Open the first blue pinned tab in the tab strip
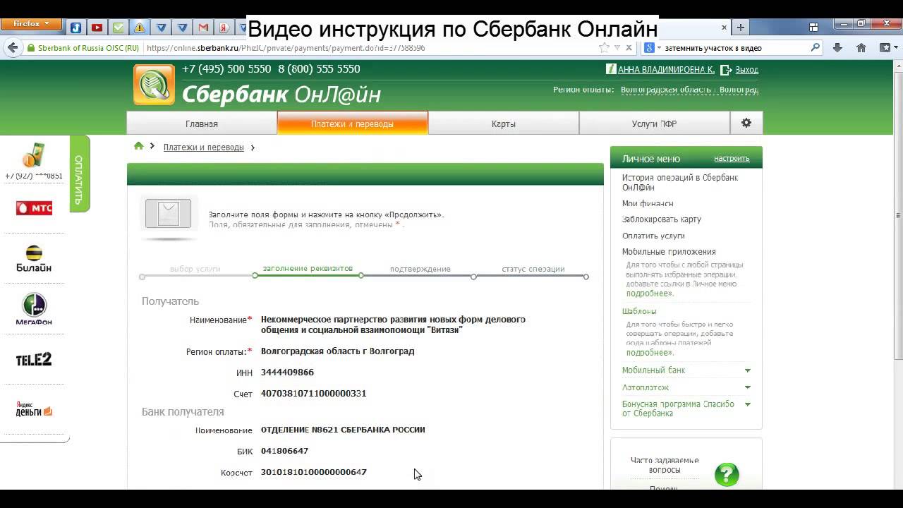The width and height of the screenshot is (903, 508). (76, 28)
